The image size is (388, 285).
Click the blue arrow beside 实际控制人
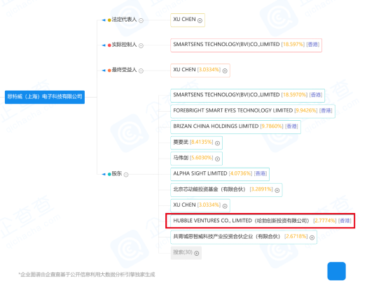click(104, 45)
